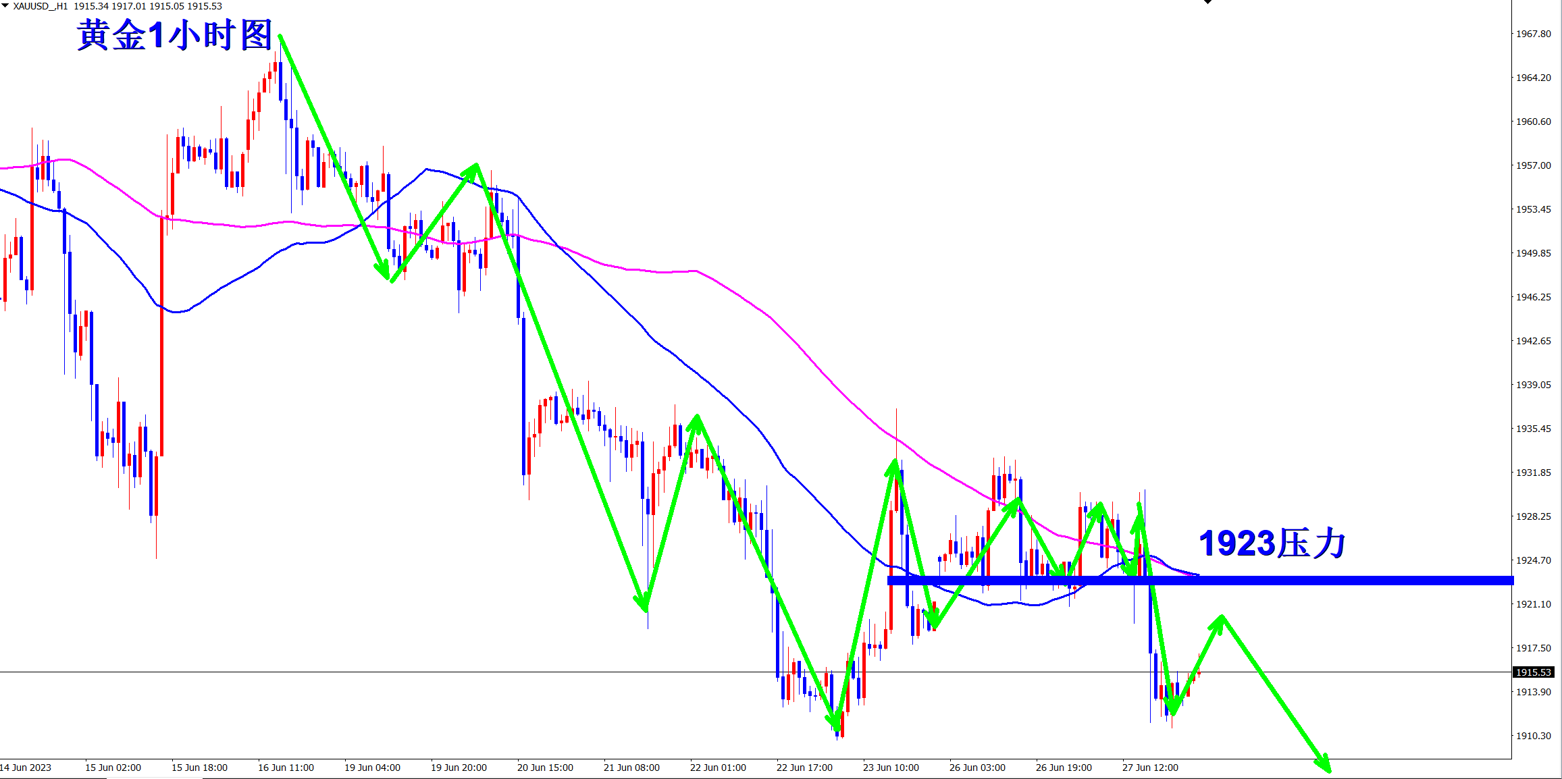Click the 1967.80 price scale label

point(1533,34)
